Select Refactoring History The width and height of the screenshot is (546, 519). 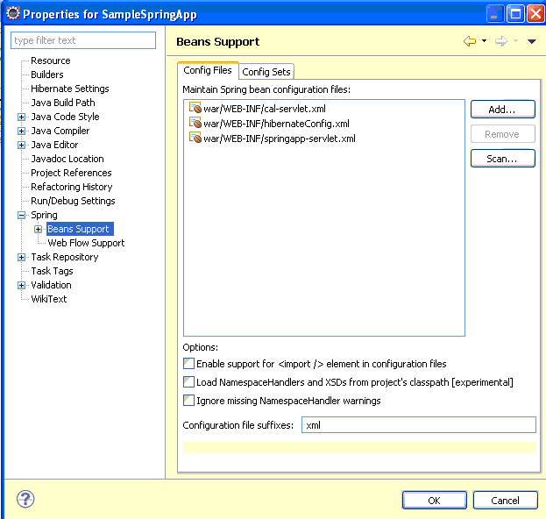[71, 187]
